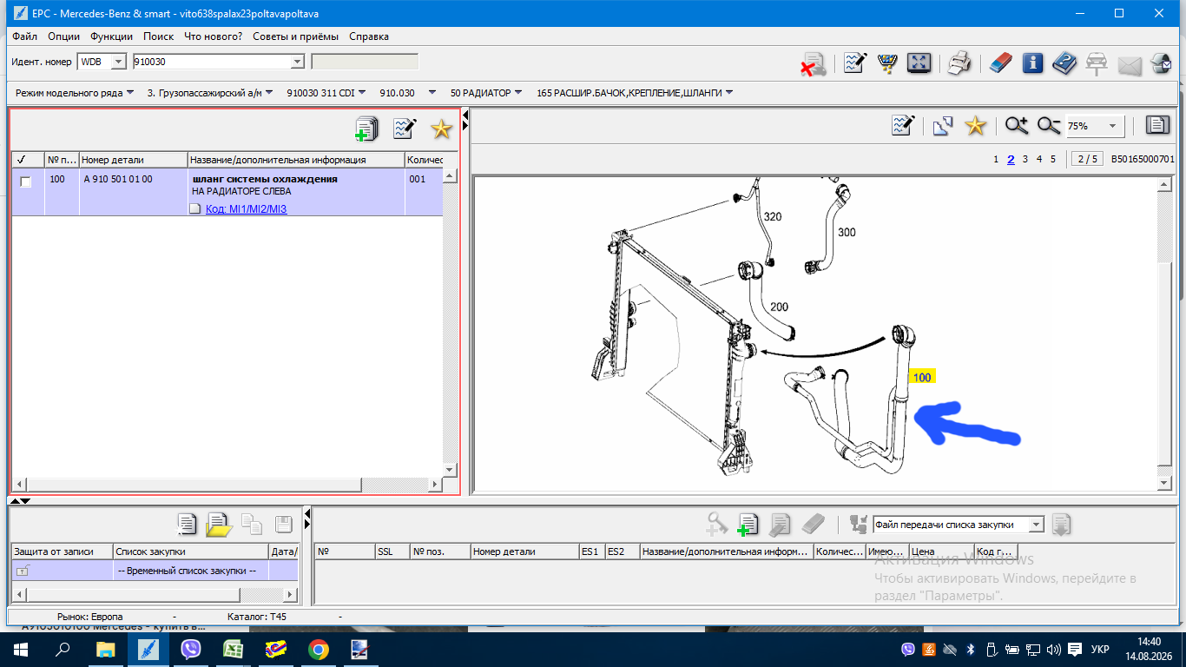Click the УКР language indicator

coord(1099,649)
